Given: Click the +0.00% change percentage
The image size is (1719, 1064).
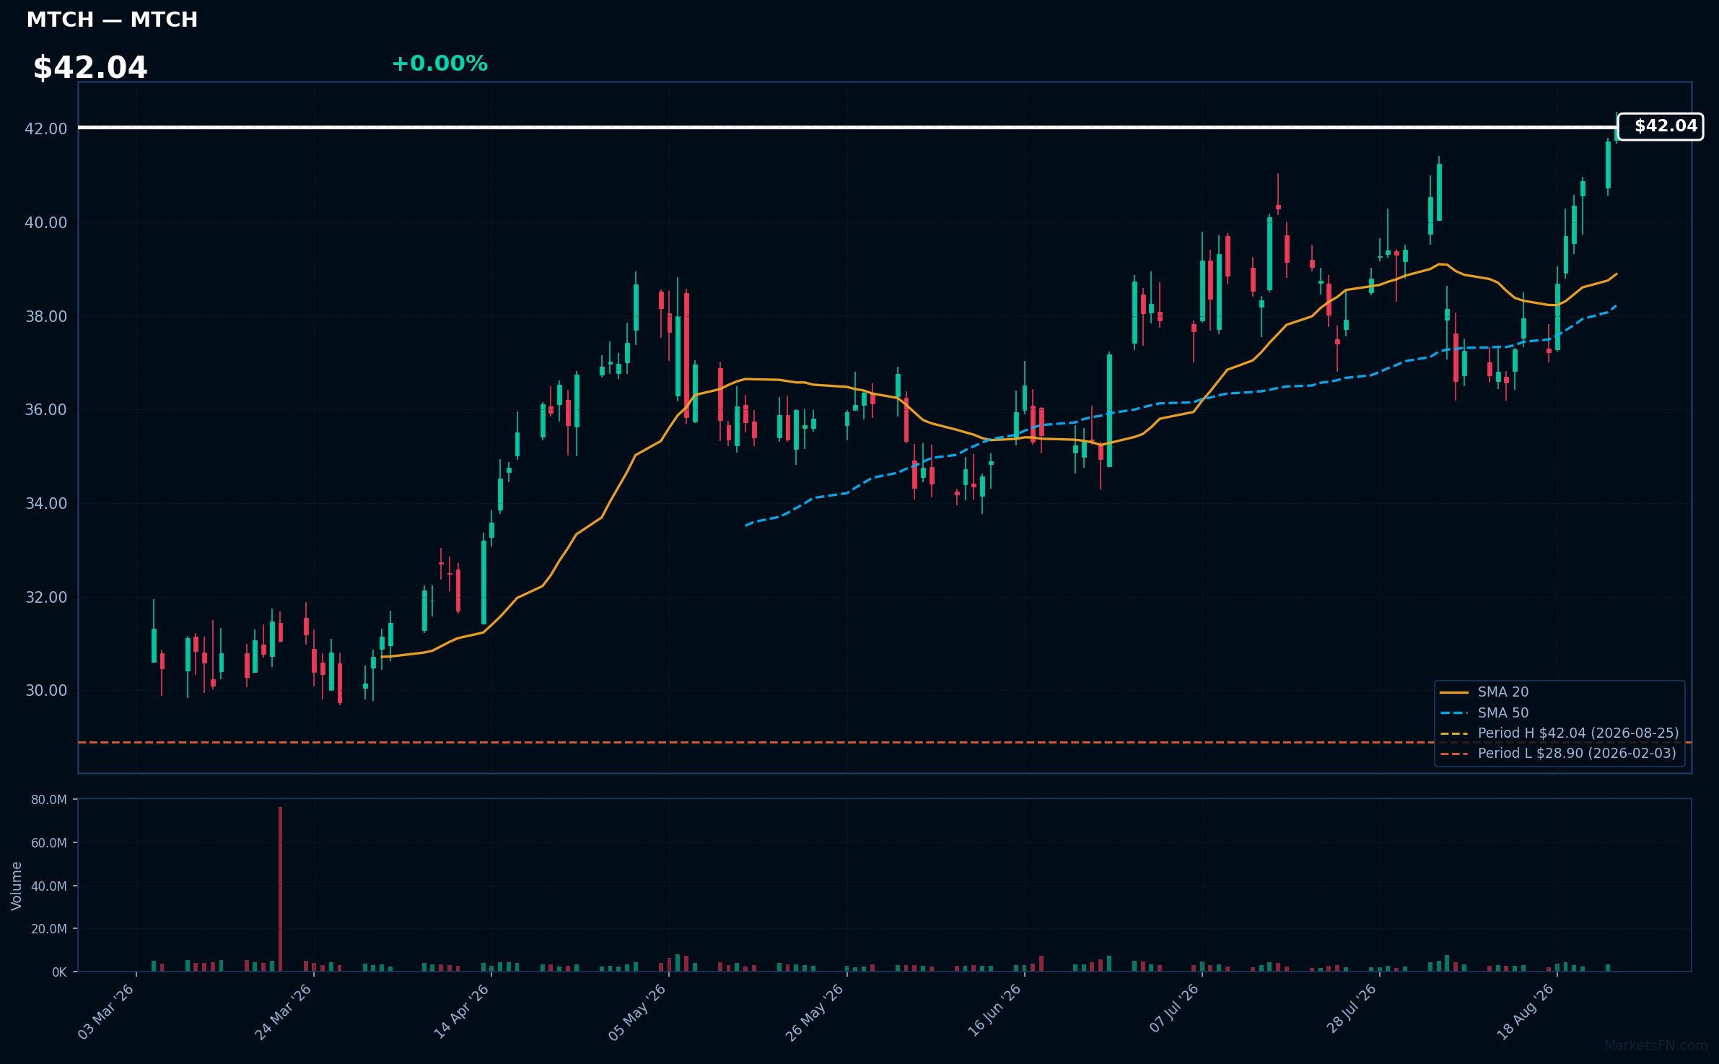Looking at the screenshot, I should (439, 64).
